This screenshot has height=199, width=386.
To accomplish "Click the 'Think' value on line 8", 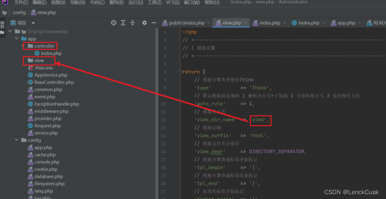I will tap(259, 88).
